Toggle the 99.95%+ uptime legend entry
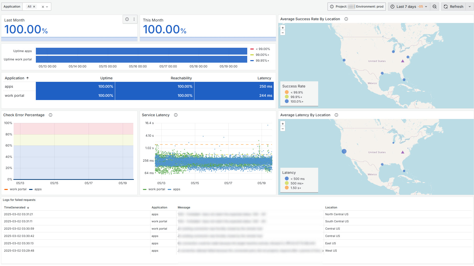Image resolution: width=474 pixels, height=266 pixels. pyautogui.click(x=262, y=61)
